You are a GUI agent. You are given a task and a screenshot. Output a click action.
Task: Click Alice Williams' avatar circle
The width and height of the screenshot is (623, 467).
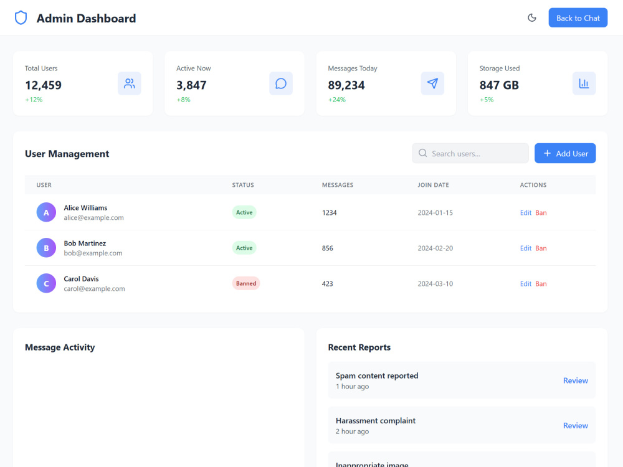[46, 212]
